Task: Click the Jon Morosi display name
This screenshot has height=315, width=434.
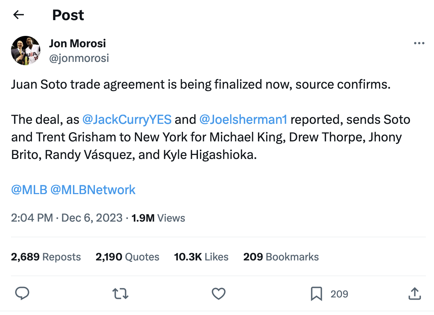Action: [x=77, y=43]
